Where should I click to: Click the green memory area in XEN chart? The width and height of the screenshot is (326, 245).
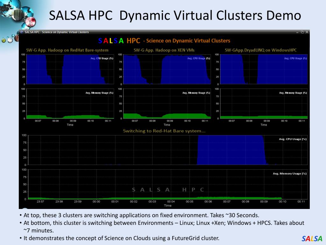click(x=166, y=116)
